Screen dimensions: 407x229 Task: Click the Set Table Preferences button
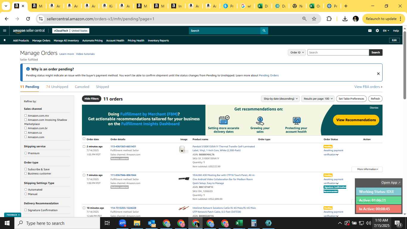[352, 99]
